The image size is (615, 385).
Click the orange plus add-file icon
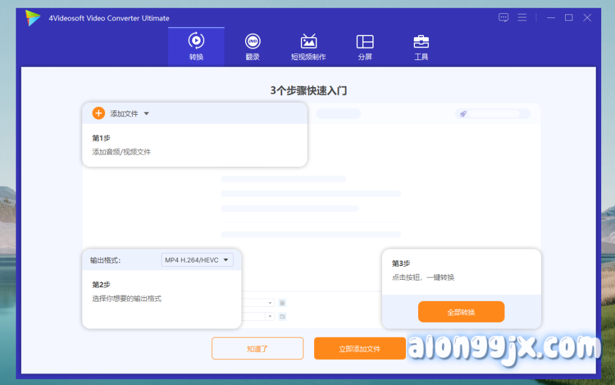coord(98,113)
